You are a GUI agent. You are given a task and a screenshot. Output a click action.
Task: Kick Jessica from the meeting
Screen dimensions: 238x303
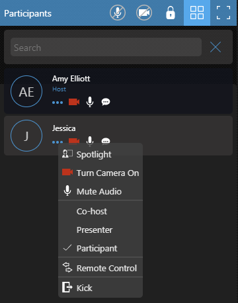click(x=100, y=288)
